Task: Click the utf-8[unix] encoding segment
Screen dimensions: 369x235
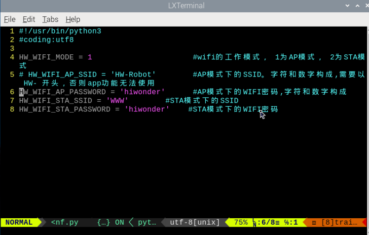Action: click(x=195, y=222)
